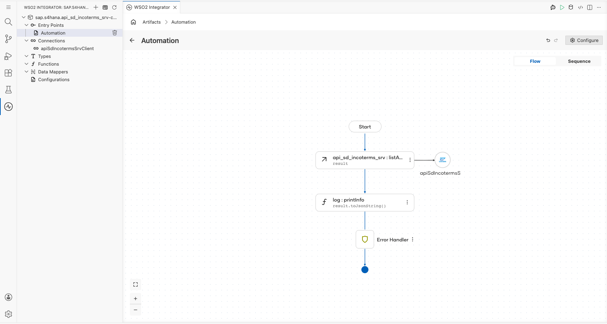The height and width of the screenshot is (324, 607).
Task: Select the WSO2 Integrator activity icon
Action: click(8, 107)
